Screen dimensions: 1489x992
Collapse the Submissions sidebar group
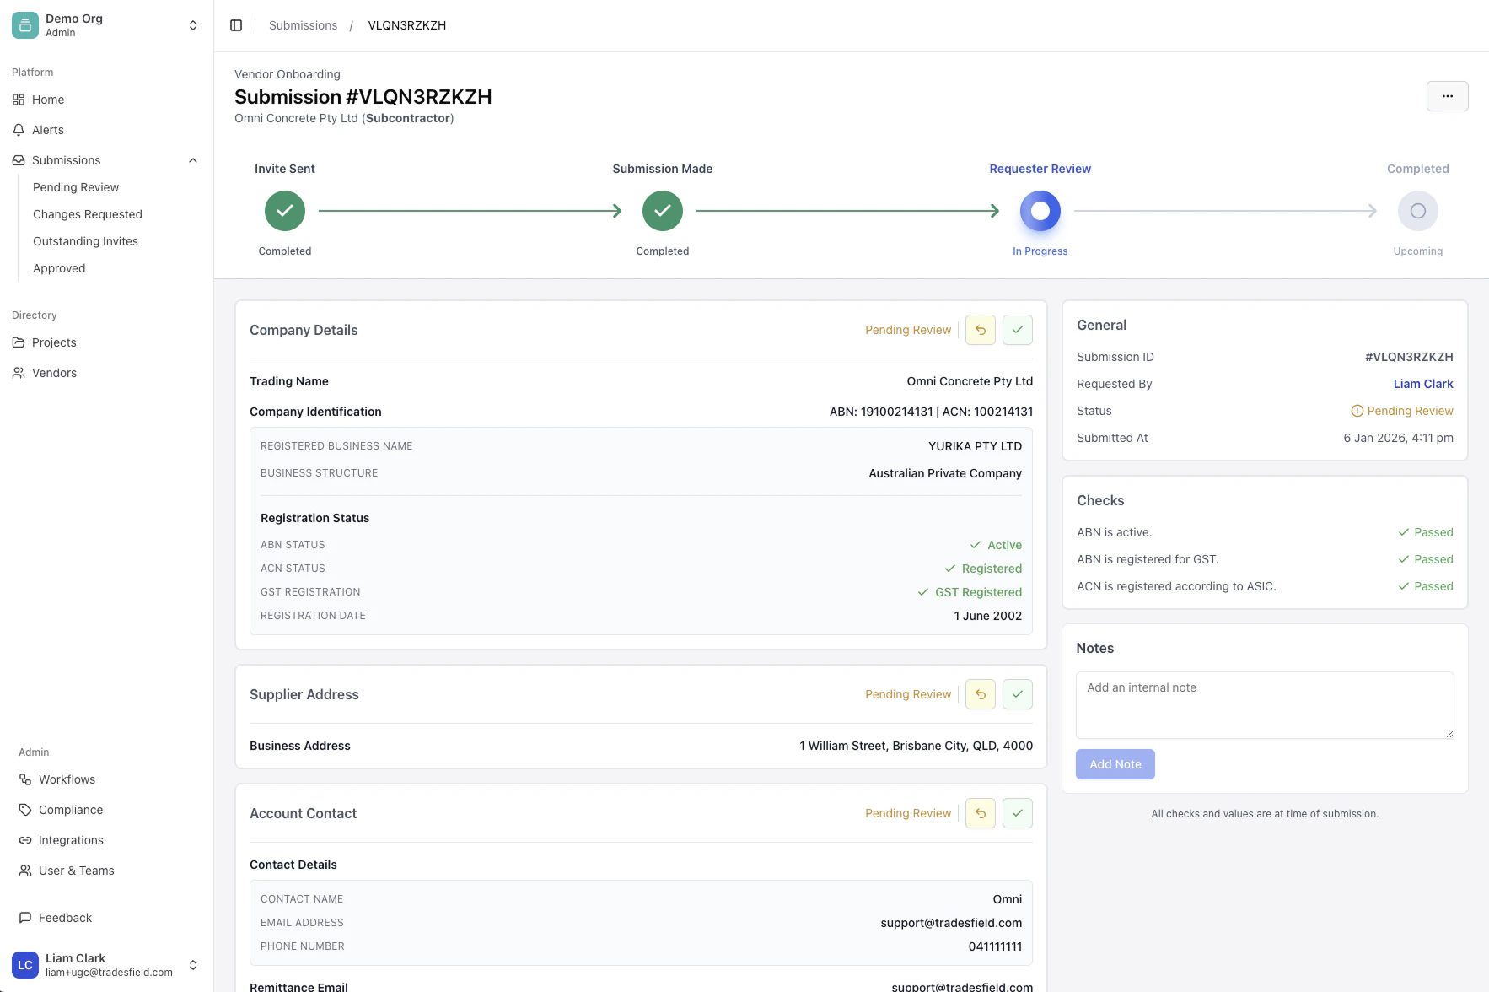192,159
